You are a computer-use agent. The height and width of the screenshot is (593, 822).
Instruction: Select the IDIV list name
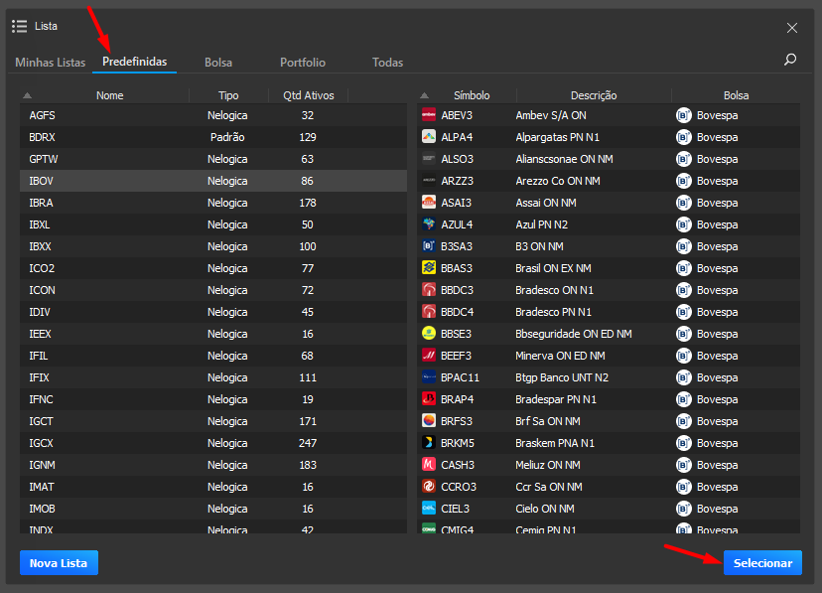40,312
